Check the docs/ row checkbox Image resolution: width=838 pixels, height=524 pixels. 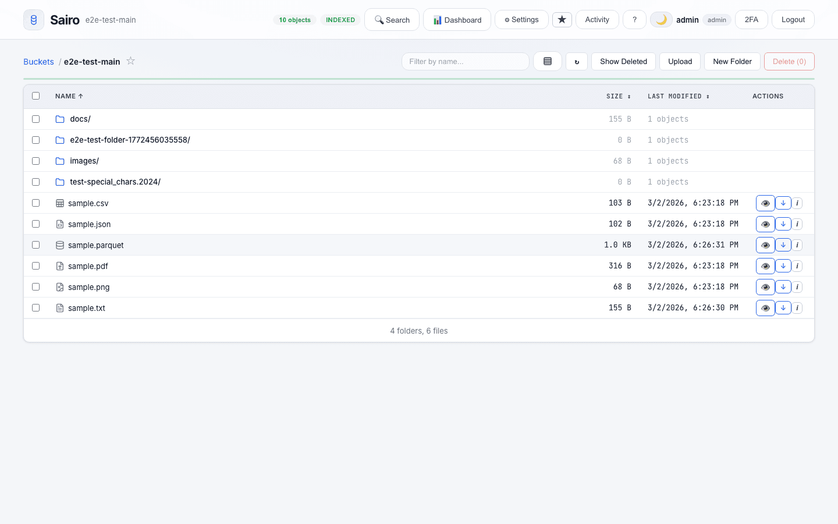pos(36,119)
